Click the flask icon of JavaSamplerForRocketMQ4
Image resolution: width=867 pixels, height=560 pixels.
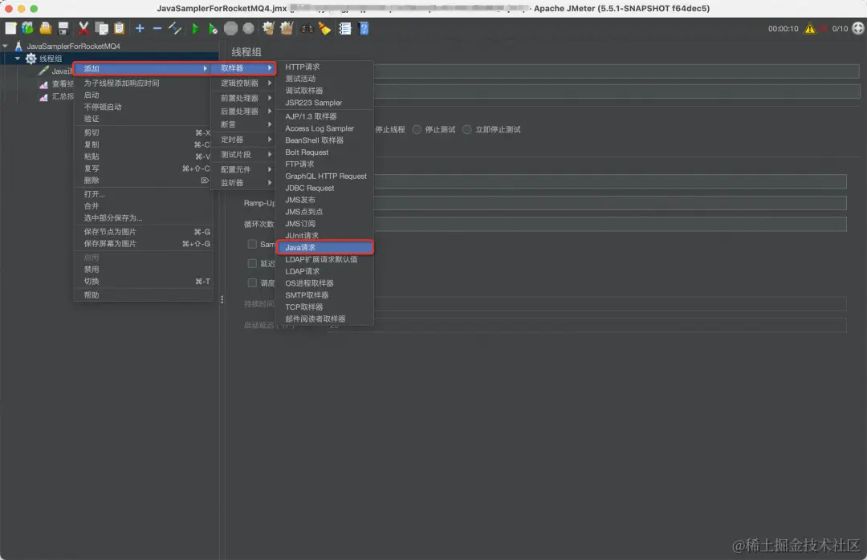18,46
